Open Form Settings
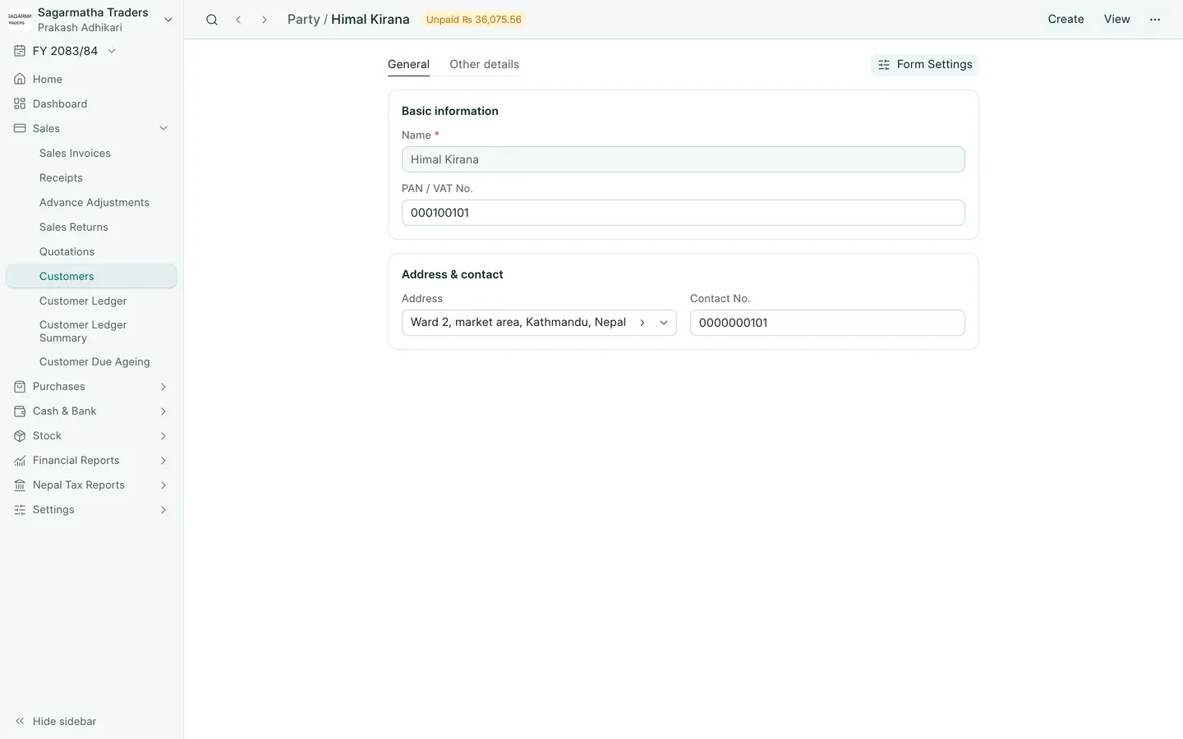This screenshot has height=739, width=1183. pos(925,65)
